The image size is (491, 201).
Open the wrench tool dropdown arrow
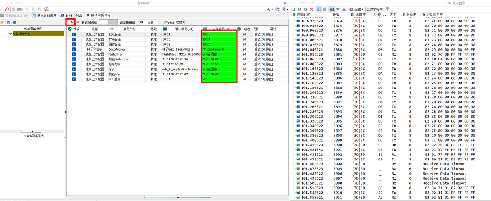pos(272,10)
